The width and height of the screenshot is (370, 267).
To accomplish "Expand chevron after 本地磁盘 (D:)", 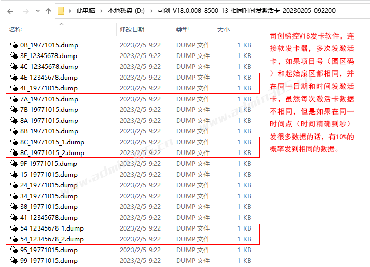I will tap(151, 11).
